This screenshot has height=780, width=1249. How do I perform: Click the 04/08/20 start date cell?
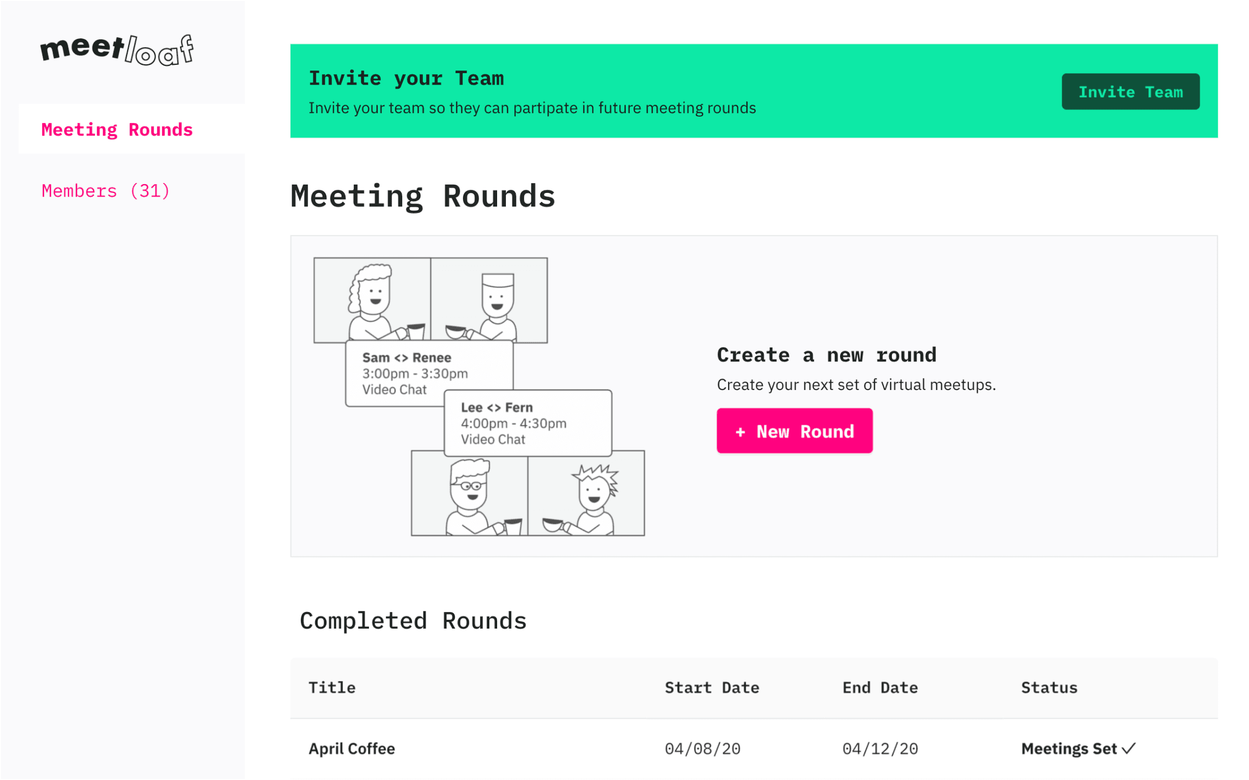[703, 748]
